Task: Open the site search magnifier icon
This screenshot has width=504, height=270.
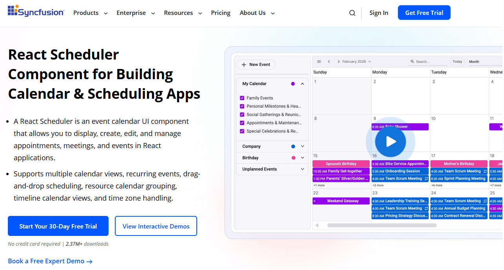Action: [352, 13]
